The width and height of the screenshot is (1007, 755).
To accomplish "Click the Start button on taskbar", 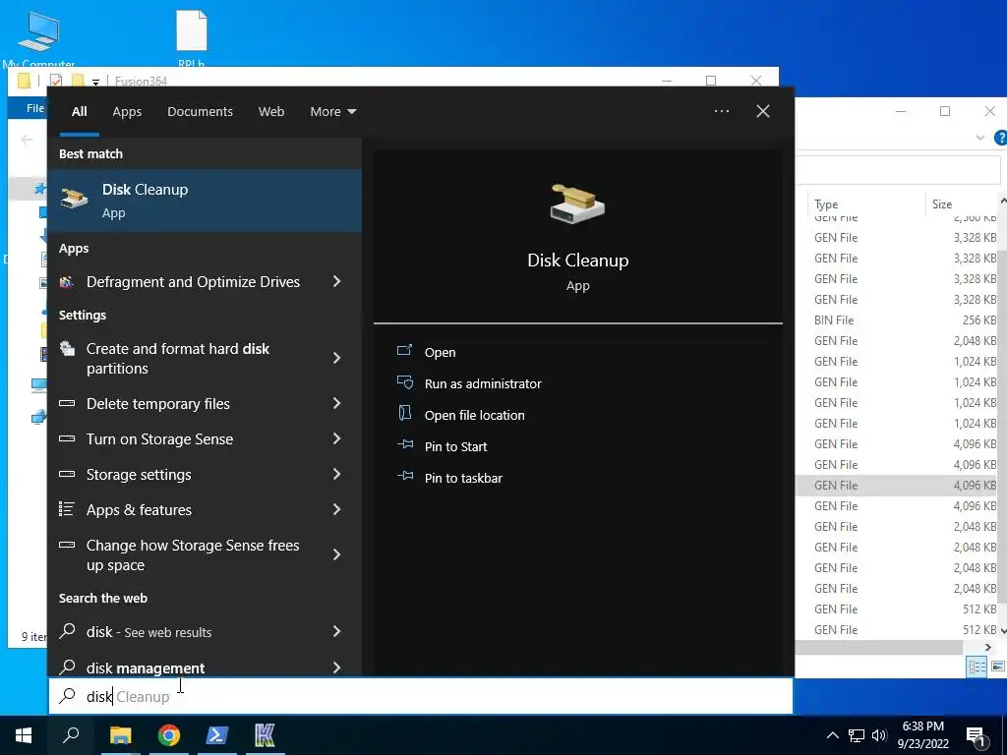I will 24,735.
